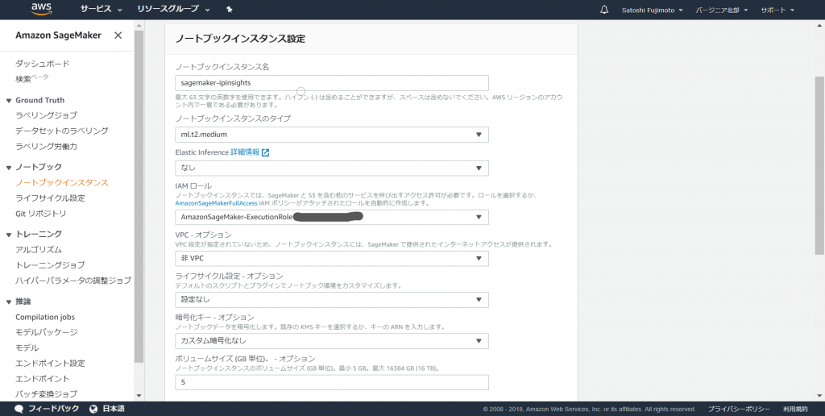Open the リソースグループ menu
The height and width of the screenshot is (416, 825).
tap(173, 10)
